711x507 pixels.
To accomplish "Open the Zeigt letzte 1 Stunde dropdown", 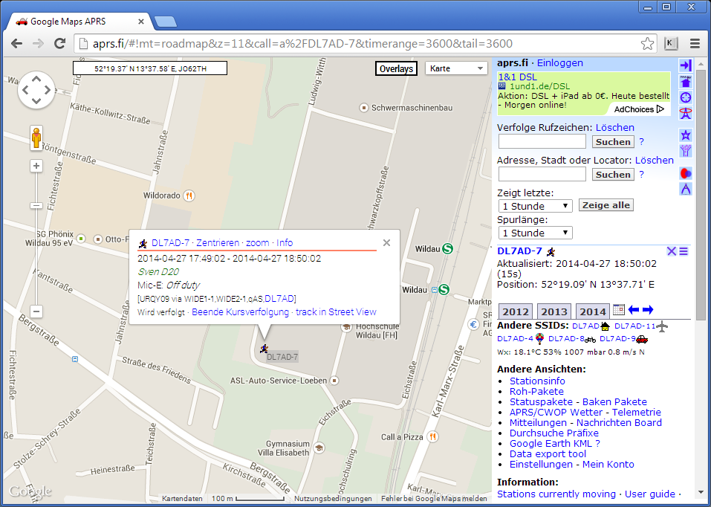I will tap(535, 206).
